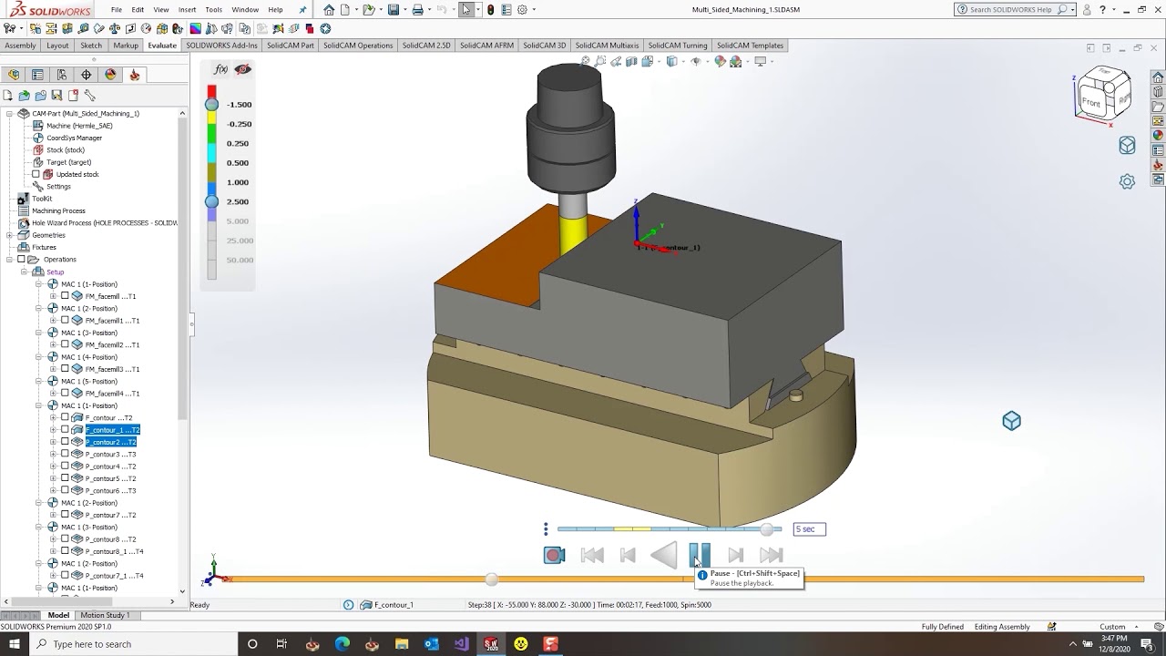
Task: Toggle the crossed-out eye visibility icon
Action: point(242,69)
